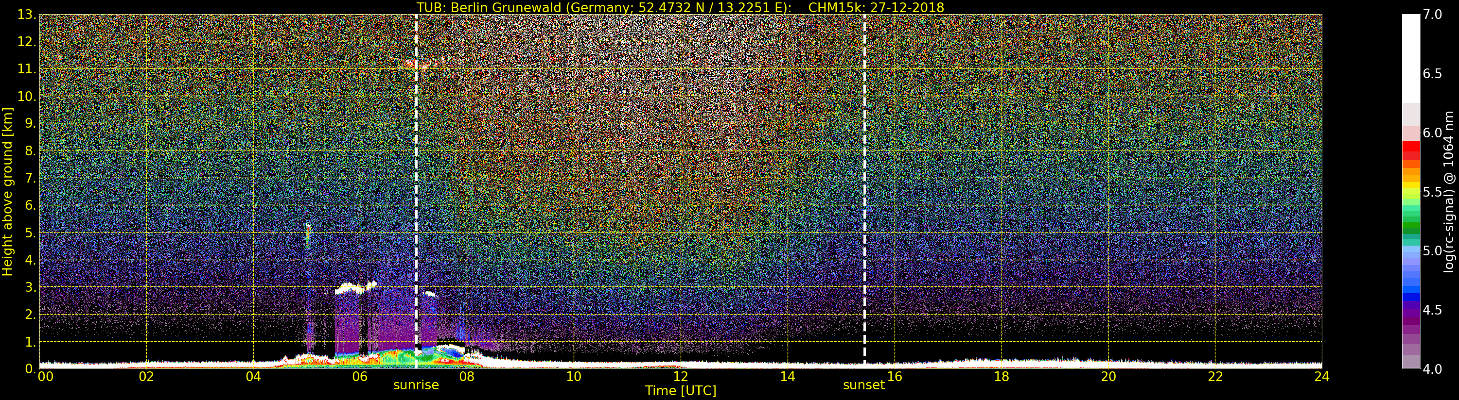Click the height axis tick label '10.'
The image size is (1459, 400).
[27, 96]
